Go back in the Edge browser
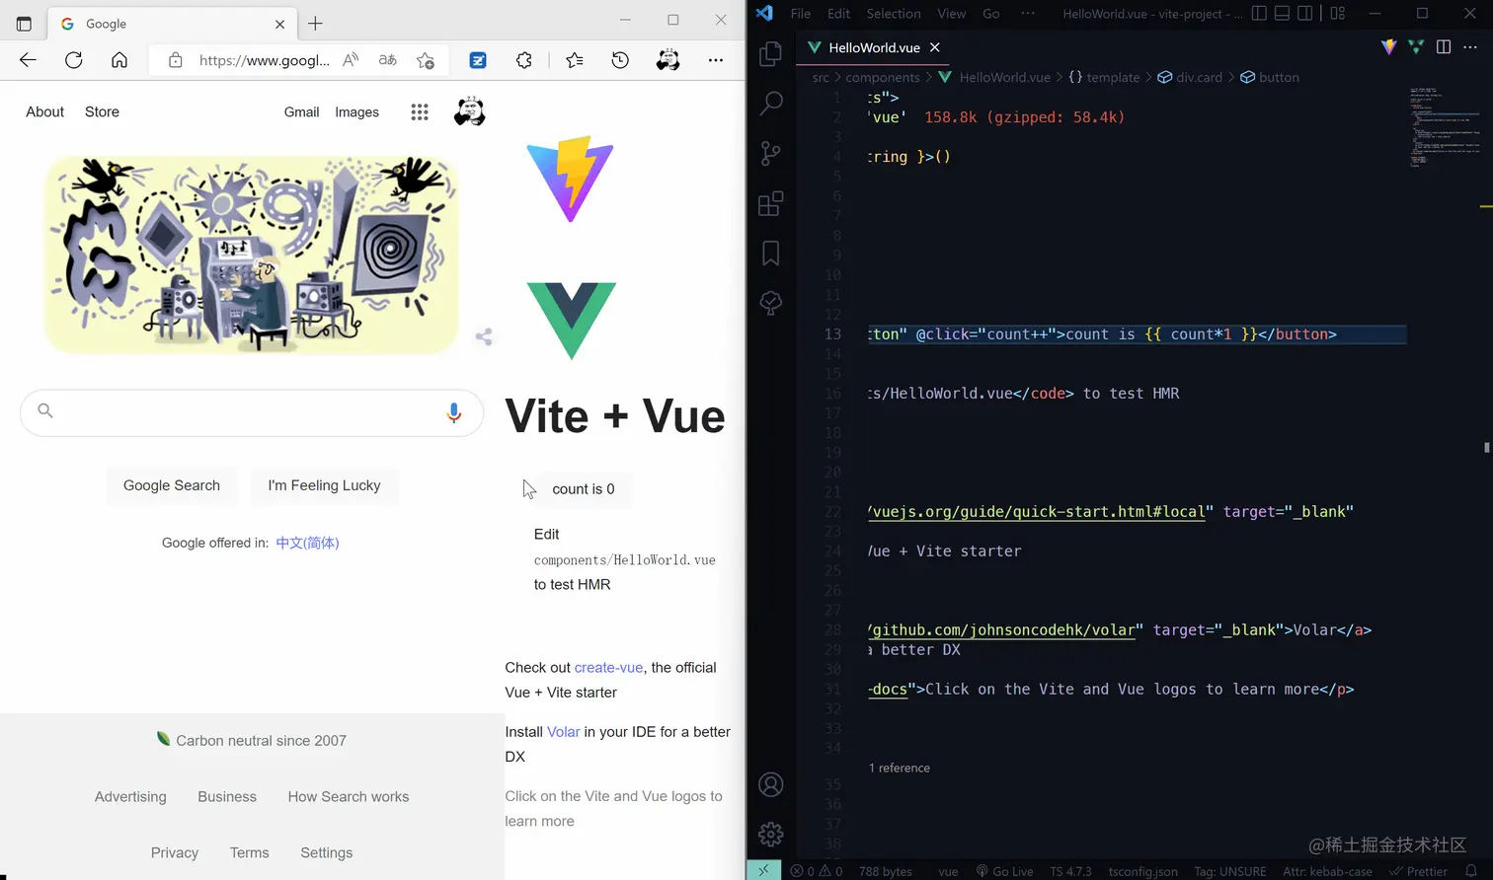The width and height of the screenshot is (1493, 880). (28, 60)
